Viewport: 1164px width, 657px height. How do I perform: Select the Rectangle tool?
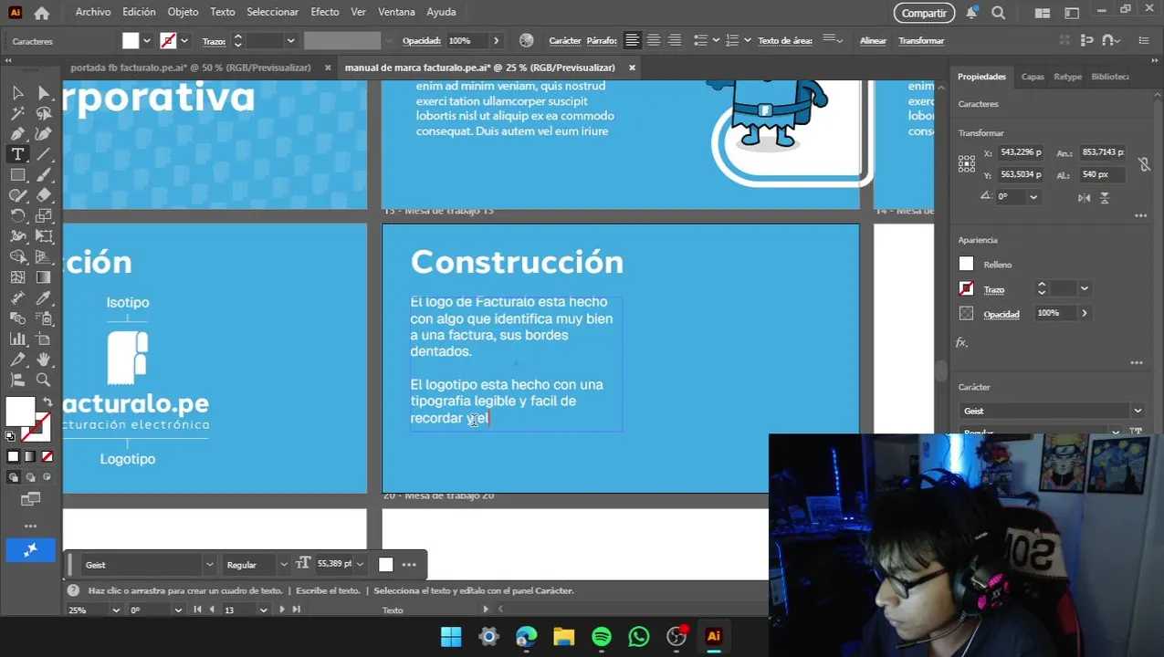pyautogui.click(x=17, y=175)
